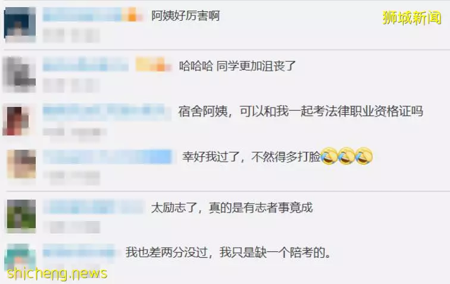Open the shicheng.news watermark link
Viewport: 450px width, 284px height.
57,273
